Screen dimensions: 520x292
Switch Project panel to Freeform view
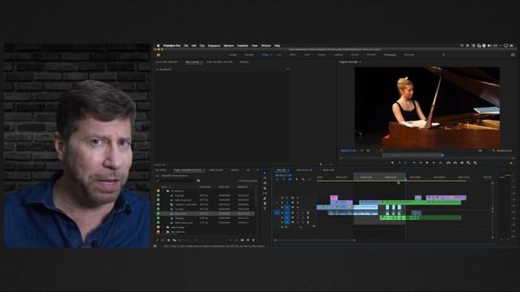[x=174, y=240]
